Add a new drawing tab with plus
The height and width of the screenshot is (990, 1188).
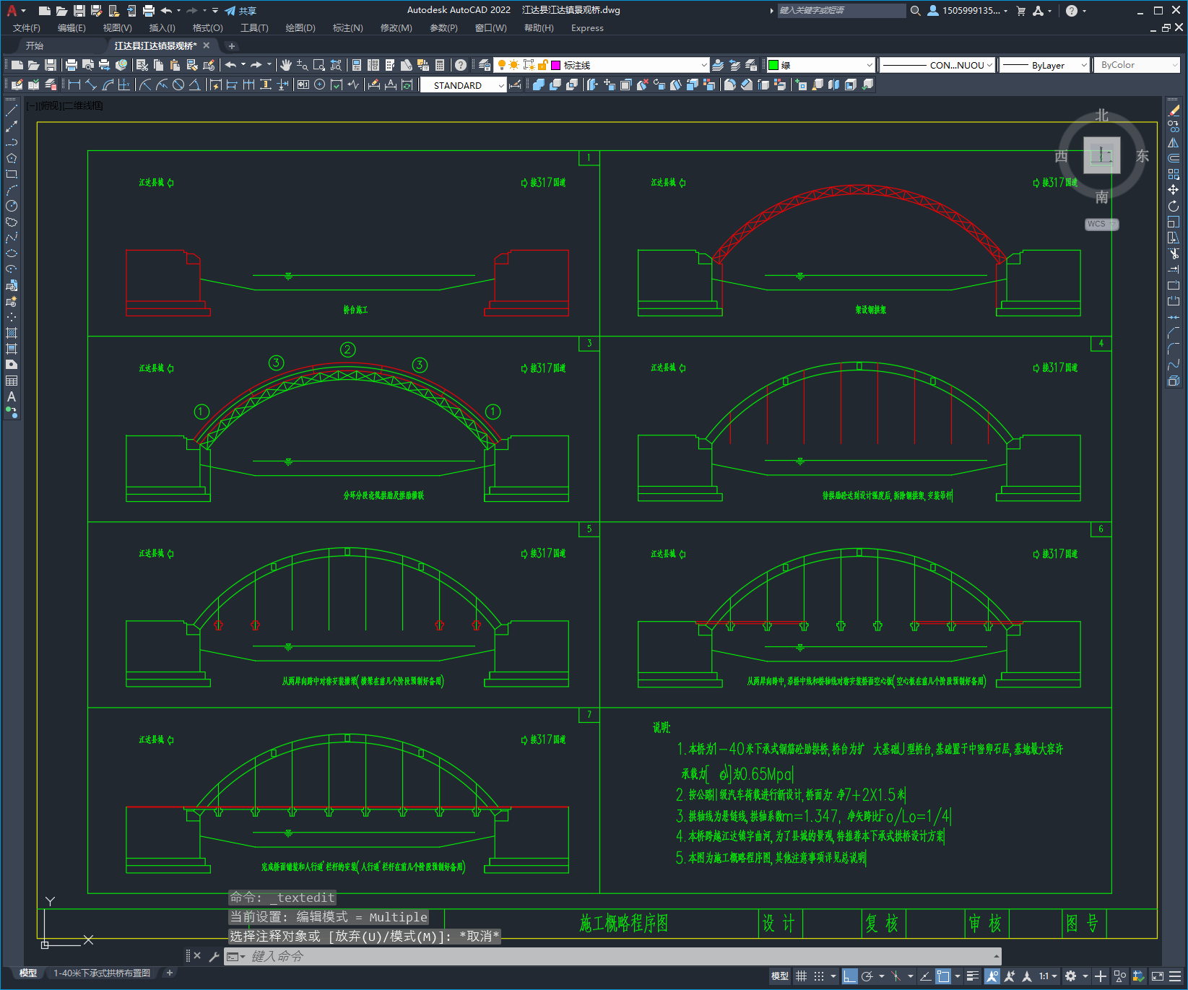click(x=232, y=45)
